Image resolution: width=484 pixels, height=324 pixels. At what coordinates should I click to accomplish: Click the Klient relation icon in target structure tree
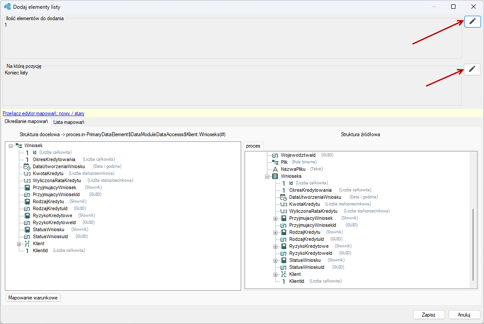coord(27,244)
